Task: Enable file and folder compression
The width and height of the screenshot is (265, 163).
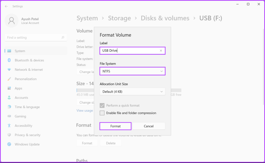Action: tap(102, 113)
